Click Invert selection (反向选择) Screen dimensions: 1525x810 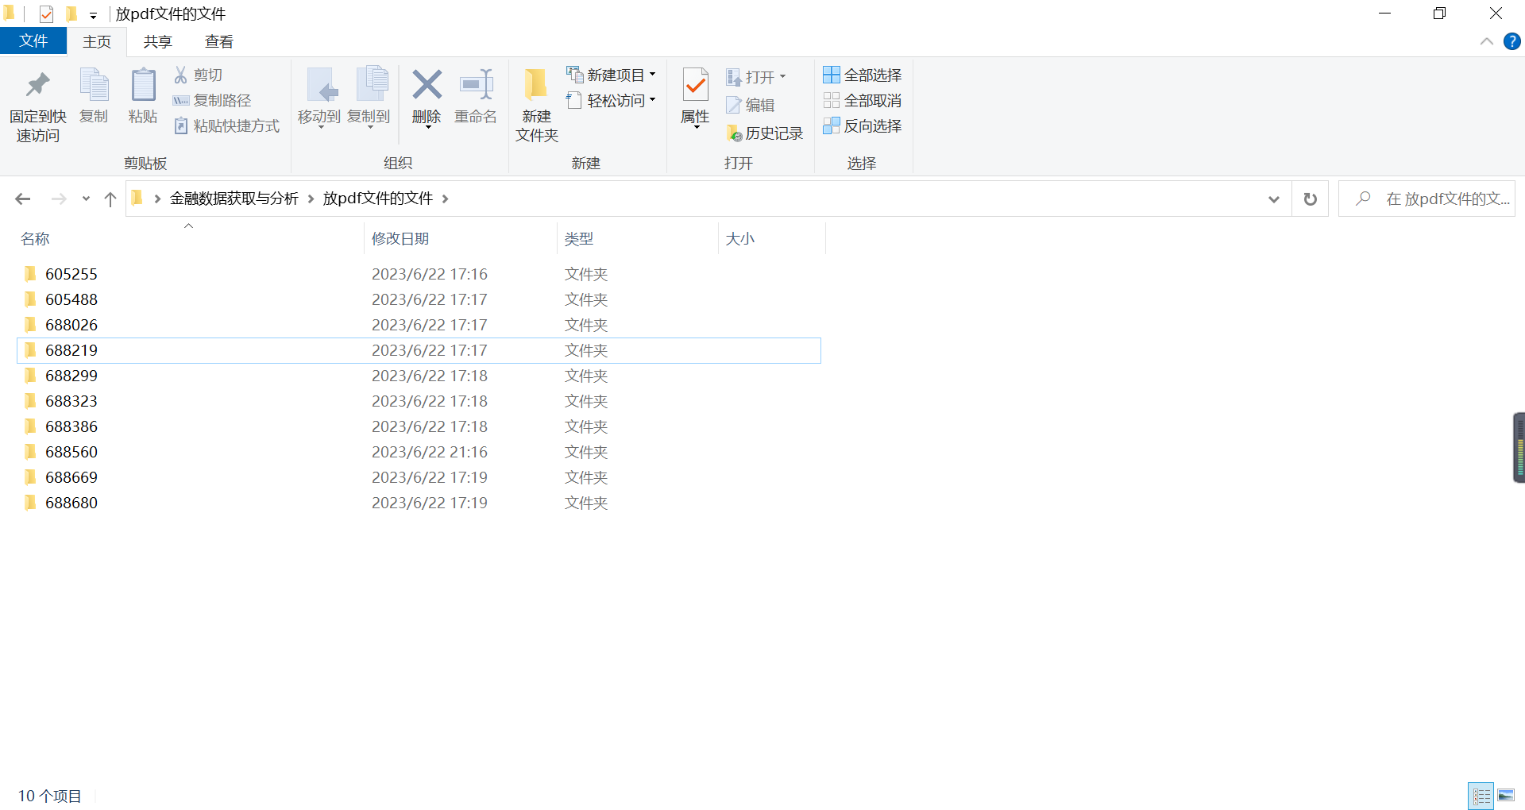click(863, 125)
